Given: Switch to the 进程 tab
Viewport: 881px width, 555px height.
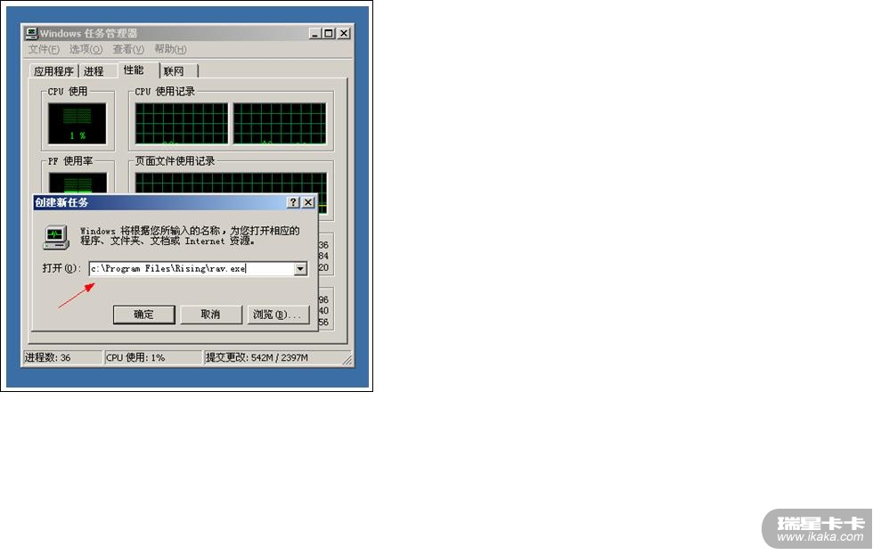Looking at the screenshot, I should tap(94, 71).
